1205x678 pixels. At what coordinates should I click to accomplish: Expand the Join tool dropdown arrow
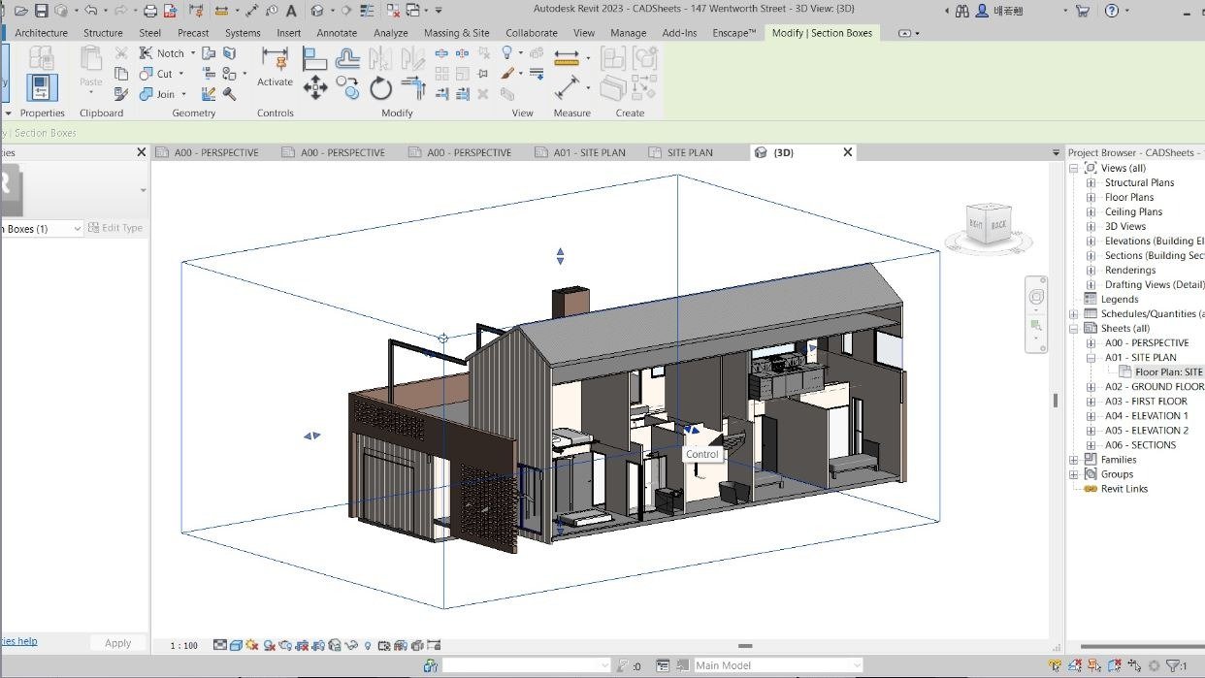click(x=183, y=94)
